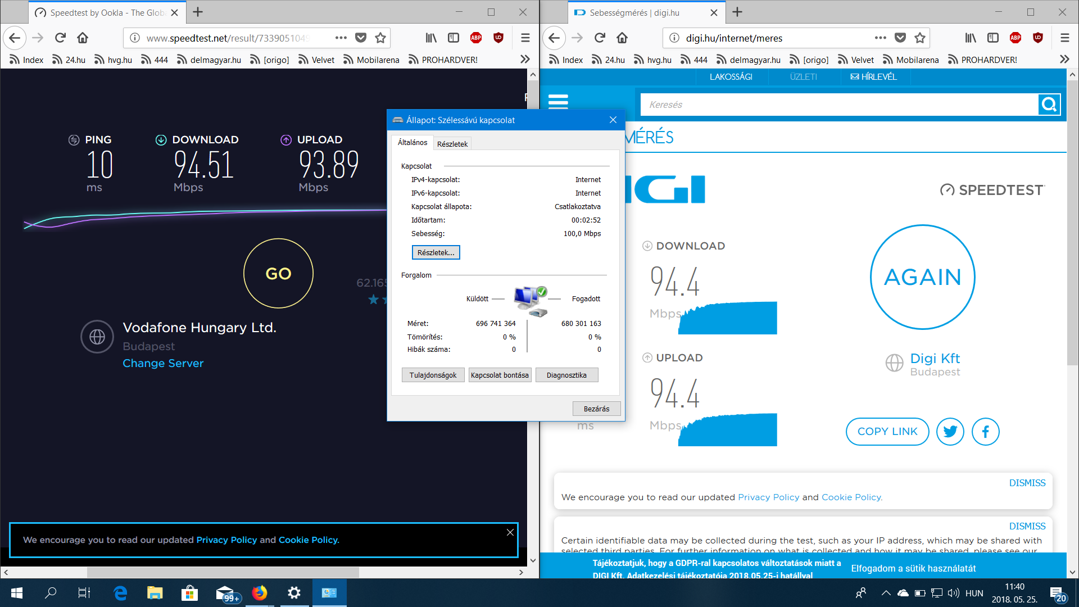Click the Részletek... button
Viewport: 1079px width, 607px height.
coord(436,252)
